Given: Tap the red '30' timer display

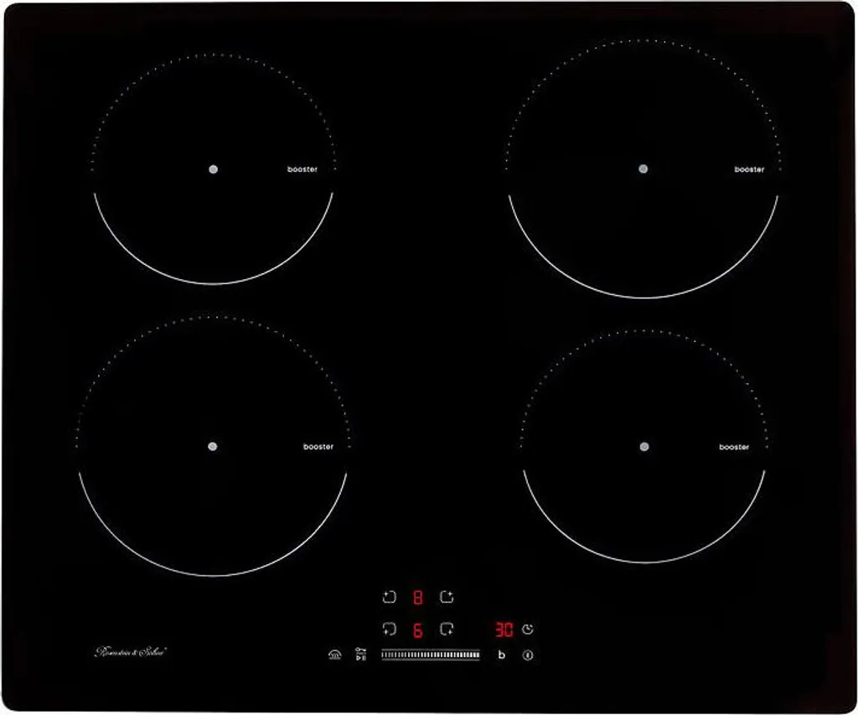Looking at the screenshot, I should (x=504, y=630).
